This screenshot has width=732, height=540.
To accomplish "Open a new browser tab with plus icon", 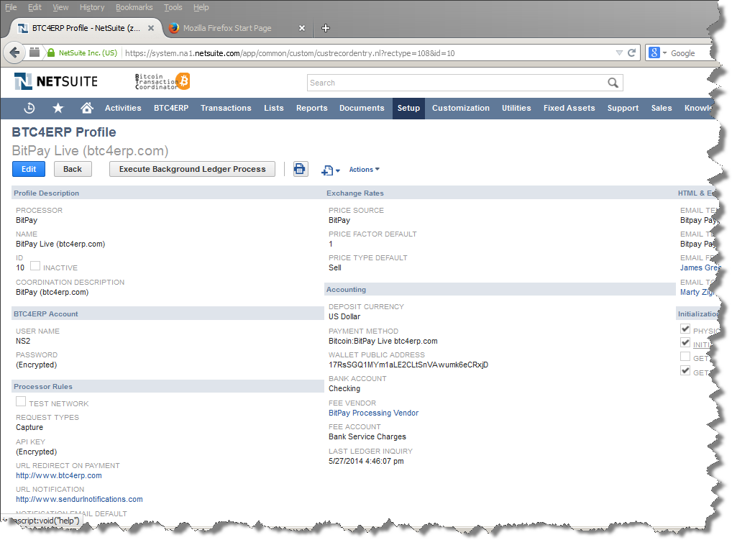I will pos(326,28).
